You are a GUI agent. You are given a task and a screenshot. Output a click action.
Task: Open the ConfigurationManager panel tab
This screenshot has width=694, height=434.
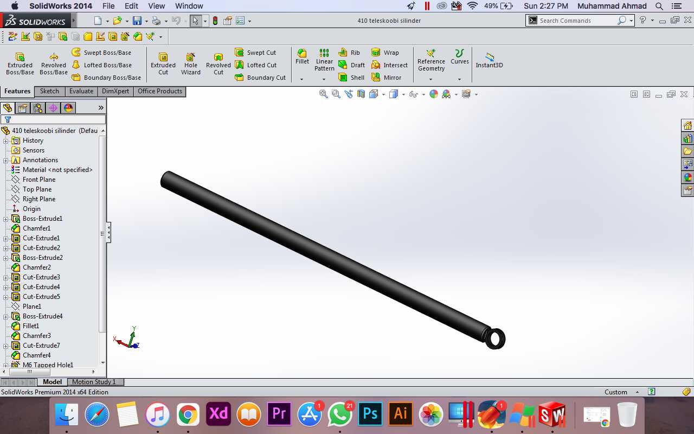coord(38,108)
